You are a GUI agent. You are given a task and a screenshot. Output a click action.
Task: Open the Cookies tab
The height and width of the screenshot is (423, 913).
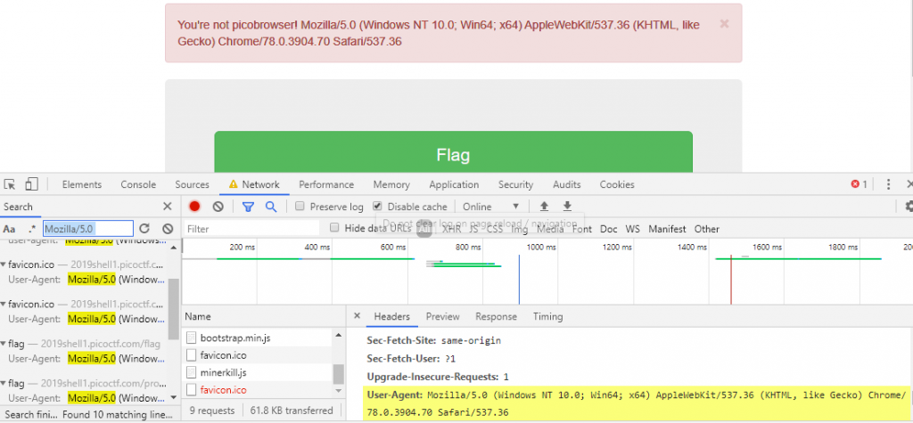[x=617, y=184]
